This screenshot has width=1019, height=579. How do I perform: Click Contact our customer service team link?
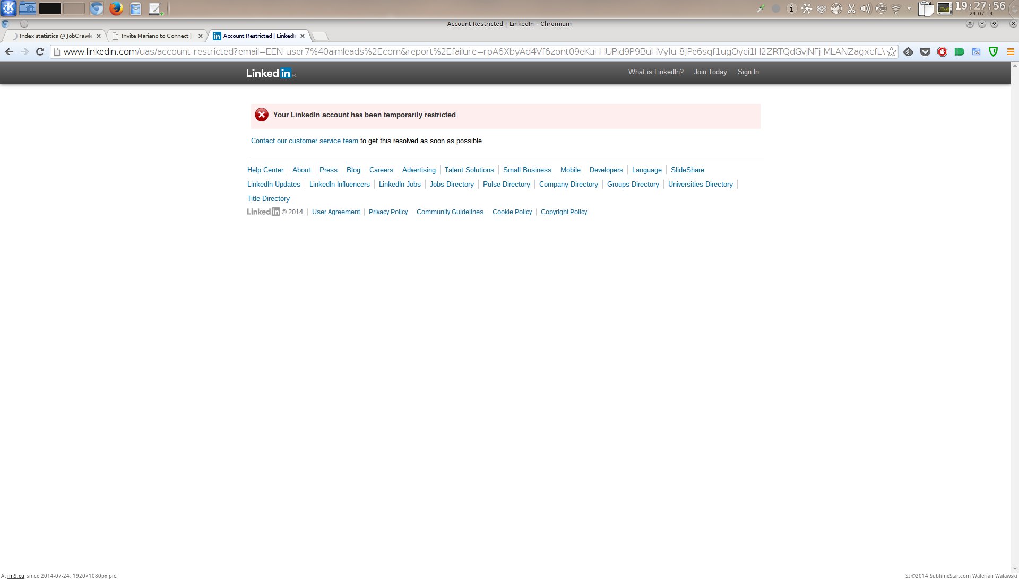pos(304,141)
